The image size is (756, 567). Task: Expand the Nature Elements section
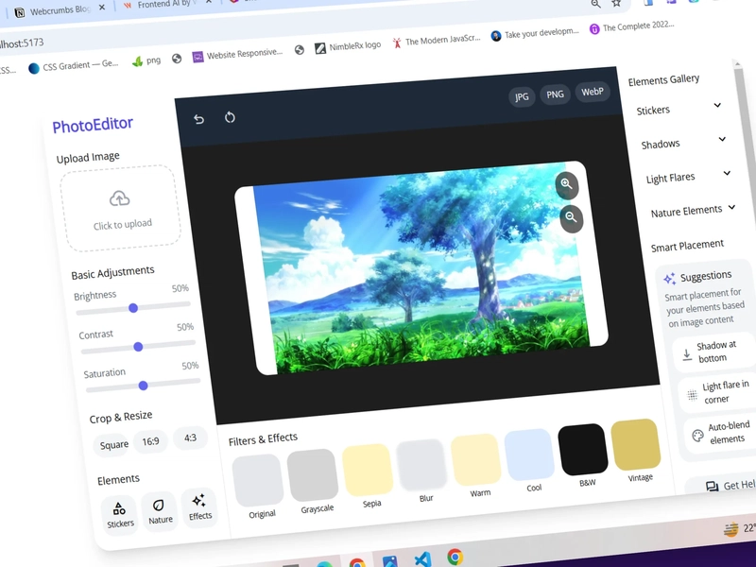[x=694, y=211]
